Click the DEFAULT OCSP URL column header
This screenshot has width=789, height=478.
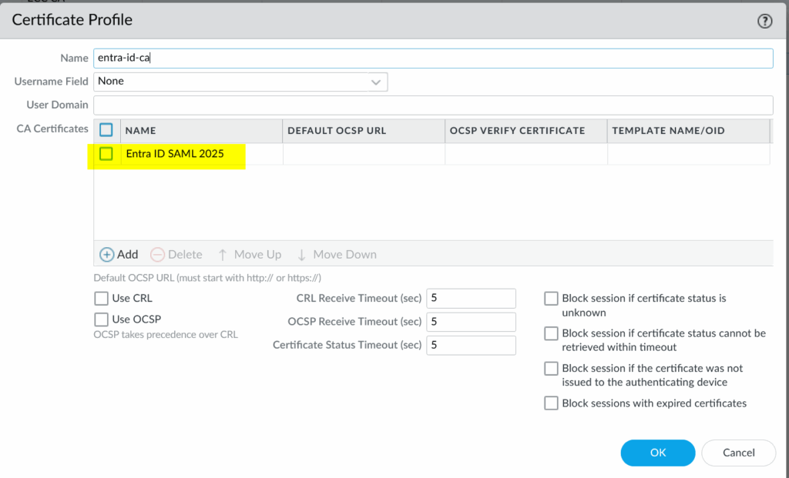tap(337, 131)
